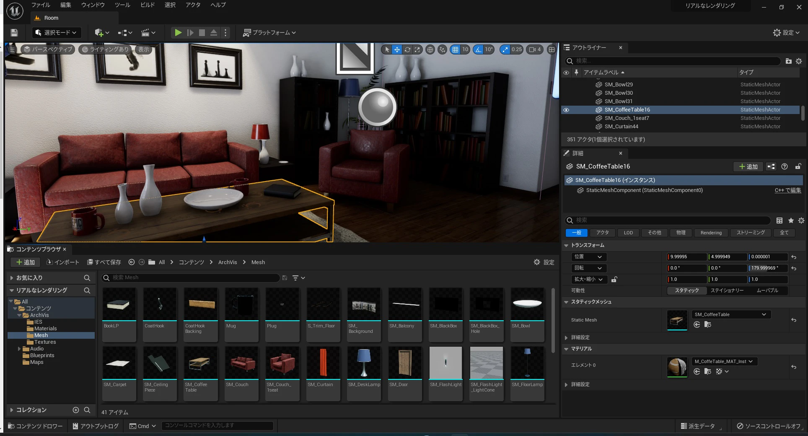Reset rotation value to default

point(794,268)
